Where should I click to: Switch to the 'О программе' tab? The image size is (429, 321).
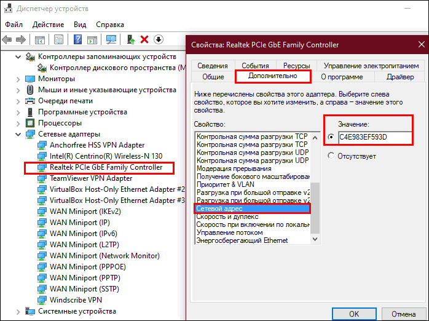pyautogui.click(x=342, y=77)
